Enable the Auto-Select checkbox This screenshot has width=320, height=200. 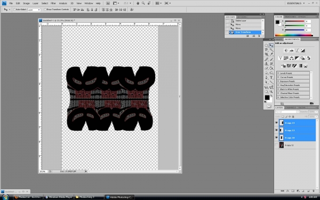[14, 10]
